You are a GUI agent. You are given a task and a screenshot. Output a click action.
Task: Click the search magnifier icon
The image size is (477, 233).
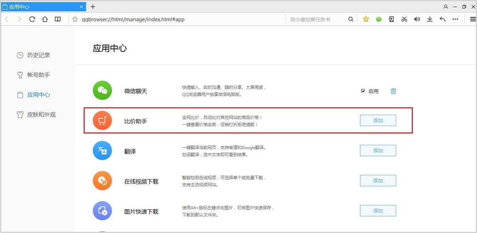pyautogui.click(x=351, y=19)
